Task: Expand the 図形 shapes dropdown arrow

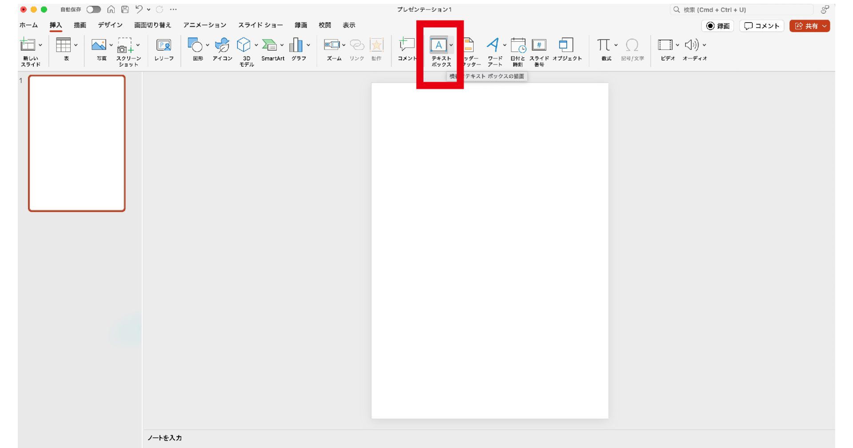Action: pos(207,45)
